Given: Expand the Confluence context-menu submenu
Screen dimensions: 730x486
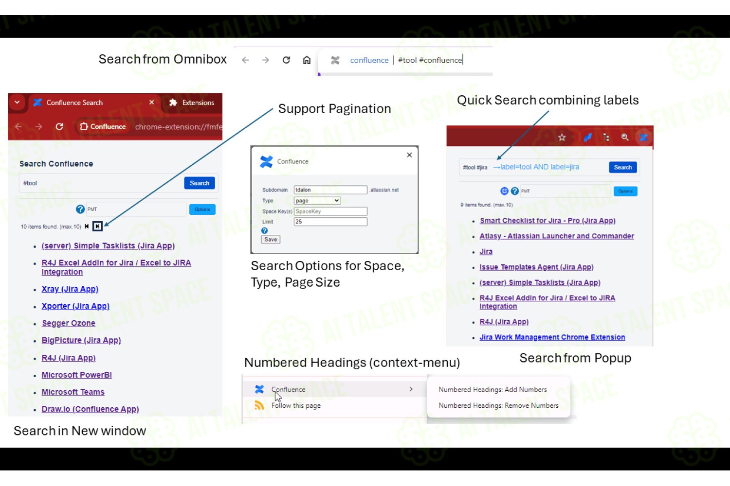Looking at the screenshot, I should click(x=334, y=389).
